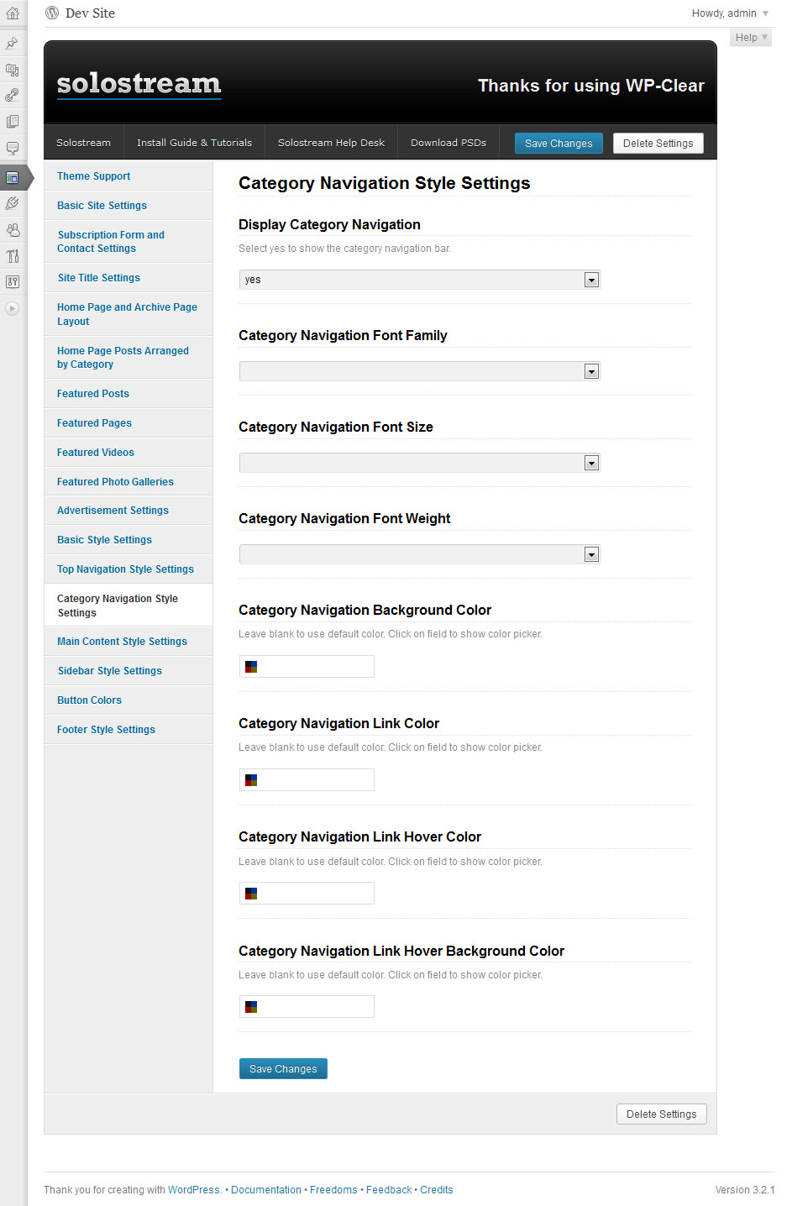Click the bottom Save Changes button
The height and width of the screenshot is (1206, 792).
click(x=283, y=1069)
